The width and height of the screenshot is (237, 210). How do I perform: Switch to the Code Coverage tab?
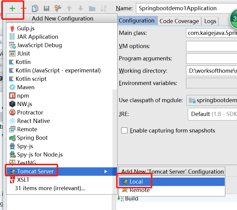click(x=179, y=21)
